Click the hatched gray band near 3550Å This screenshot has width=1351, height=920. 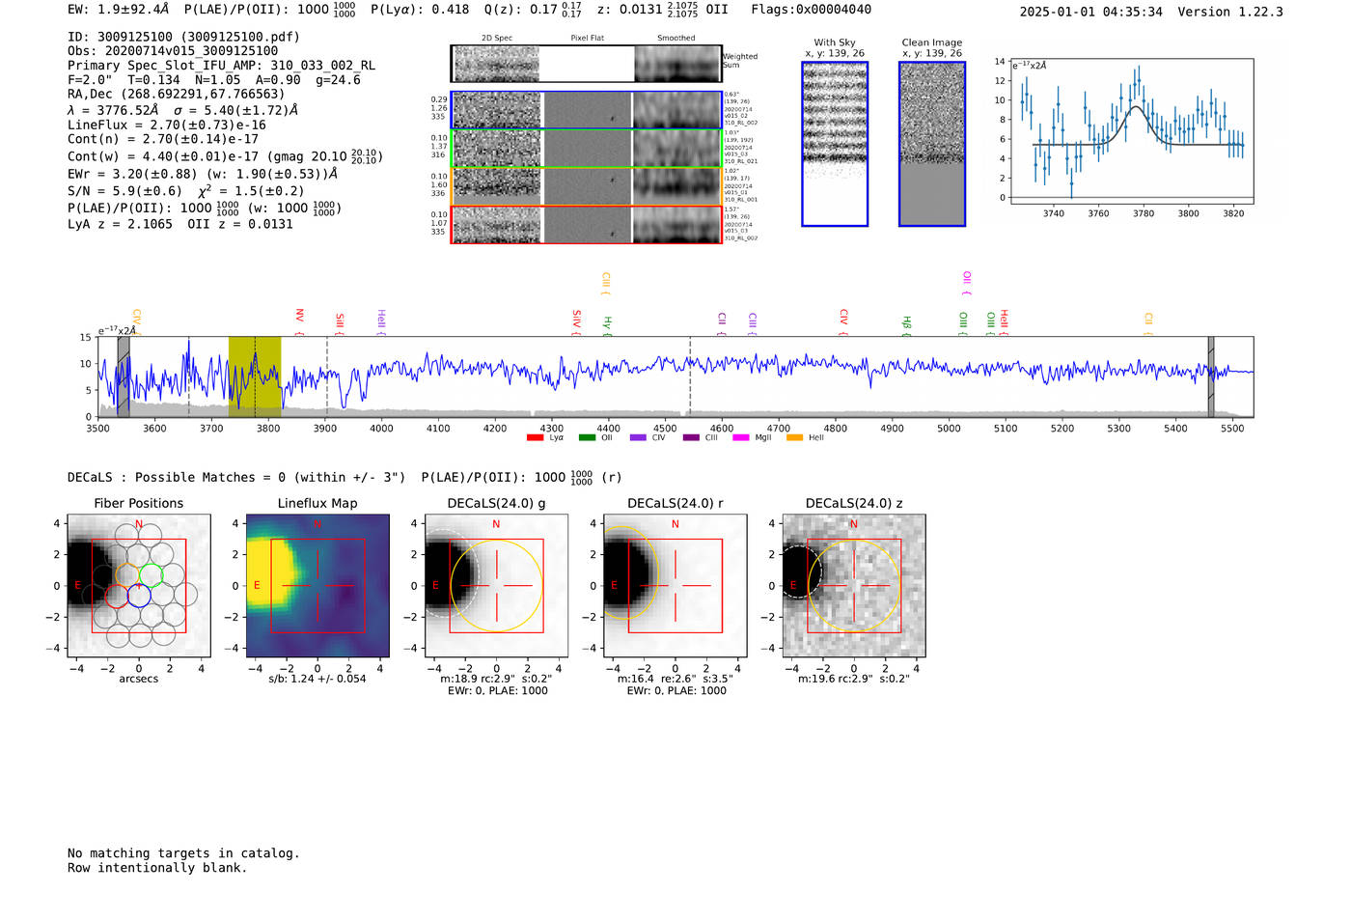[124, 376]
